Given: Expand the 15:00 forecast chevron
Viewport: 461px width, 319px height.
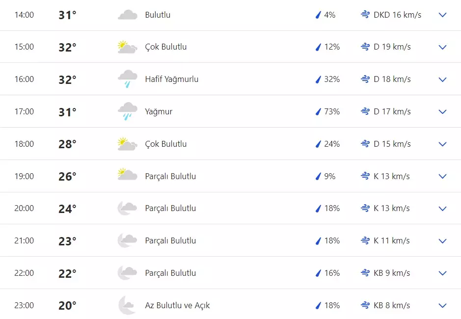Looking at the screenshot, I should [x=442, y=47].
